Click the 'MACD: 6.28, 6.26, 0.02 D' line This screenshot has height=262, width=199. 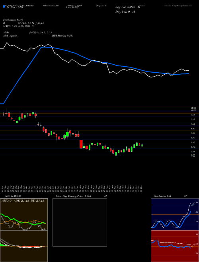pos(18,26)
